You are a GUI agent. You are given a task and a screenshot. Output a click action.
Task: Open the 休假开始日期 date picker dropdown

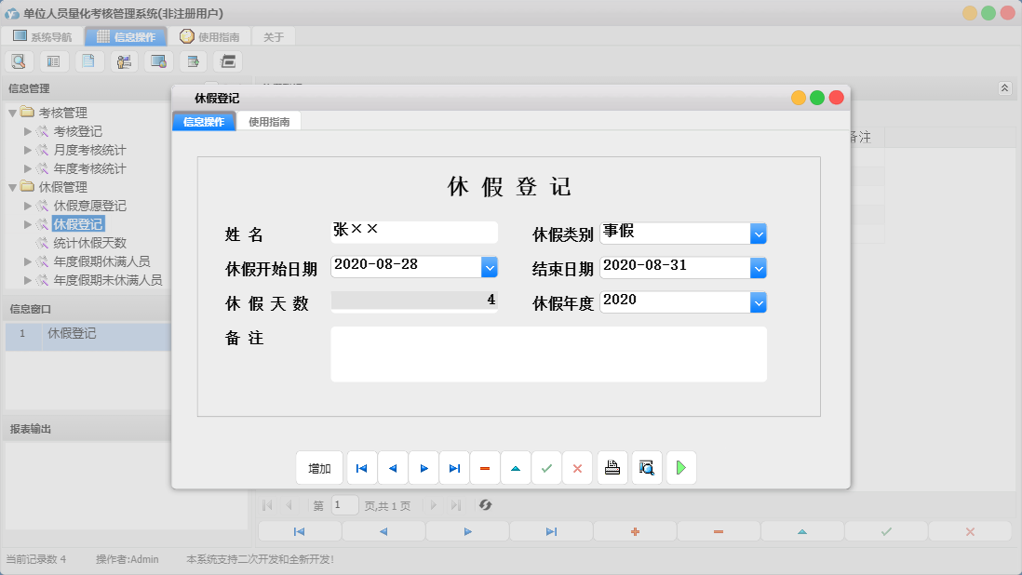coord(488,267)
